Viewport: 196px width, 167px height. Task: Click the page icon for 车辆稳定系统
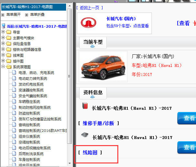coord(14,101)
